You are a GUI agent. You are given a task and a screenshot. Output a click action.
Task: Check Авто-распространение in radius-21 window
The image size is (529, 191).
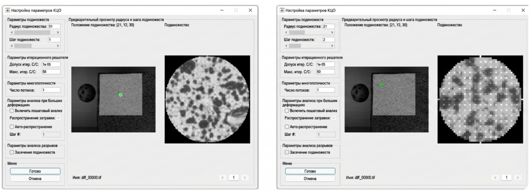tap(287, 127)
